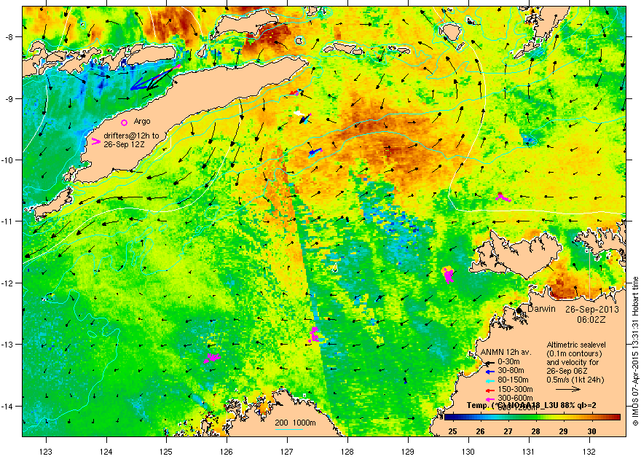Viewport: 641px width, 459px height.
Task: Click the magenta Argo circle marker
Action: [125, 122]
